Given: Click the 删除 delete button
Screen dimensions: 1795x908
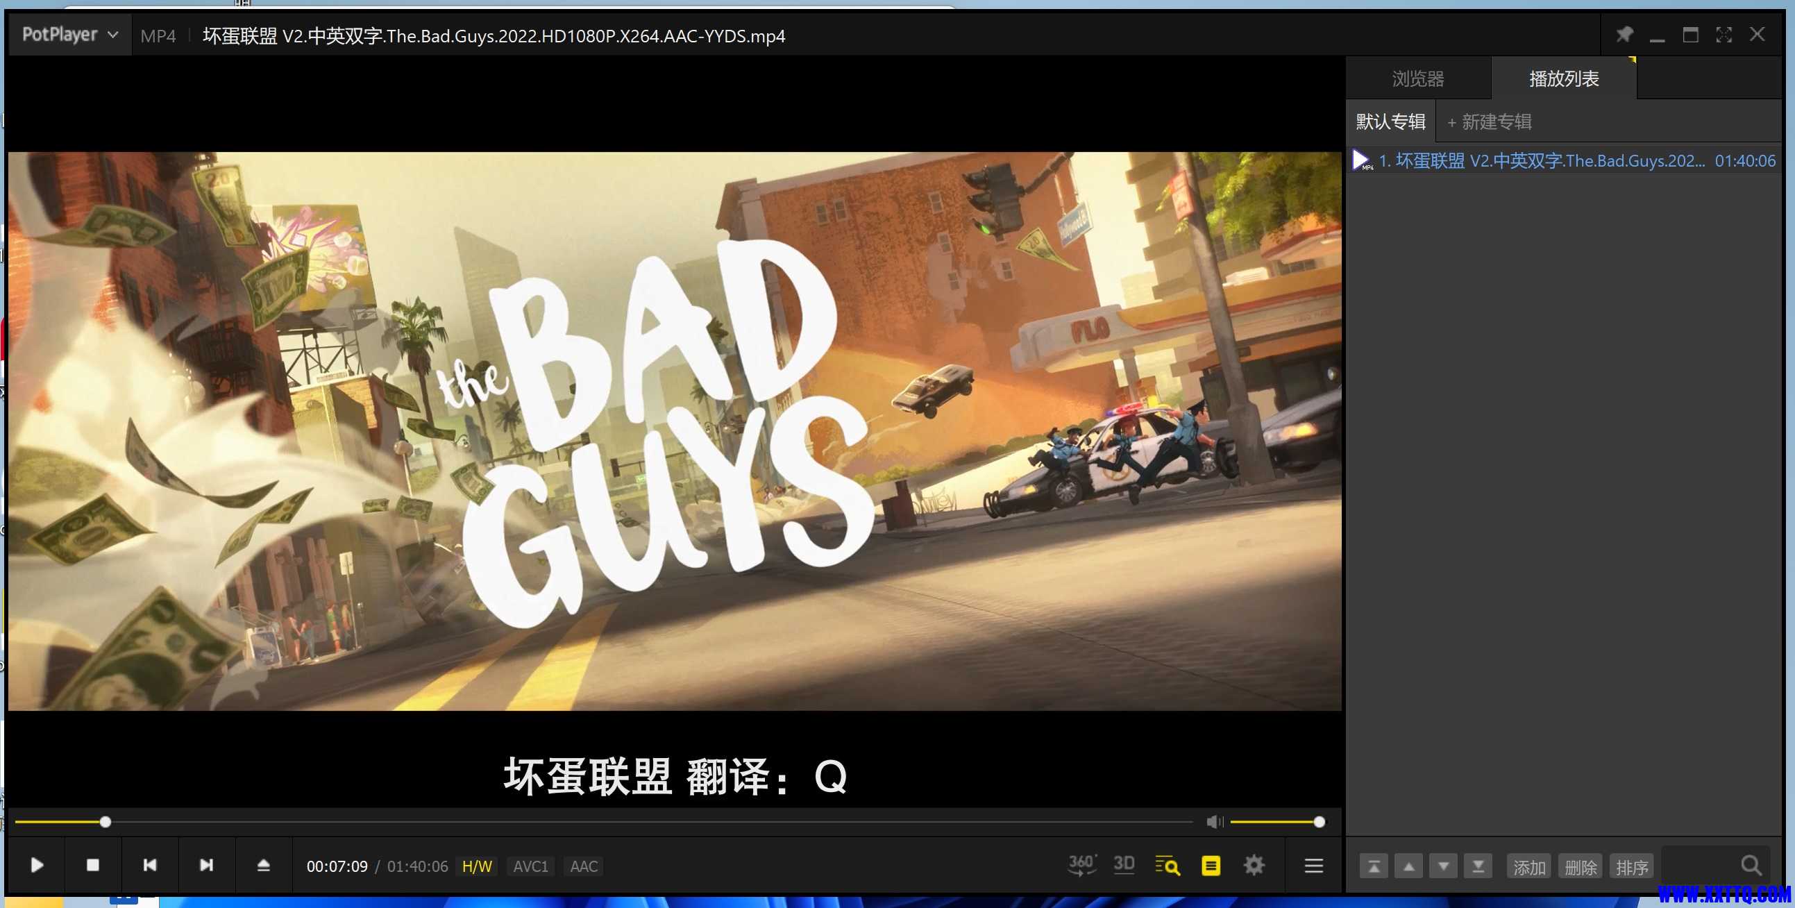Looking at the screenshot, I should pyautogui.click(x=1581, y=867).
